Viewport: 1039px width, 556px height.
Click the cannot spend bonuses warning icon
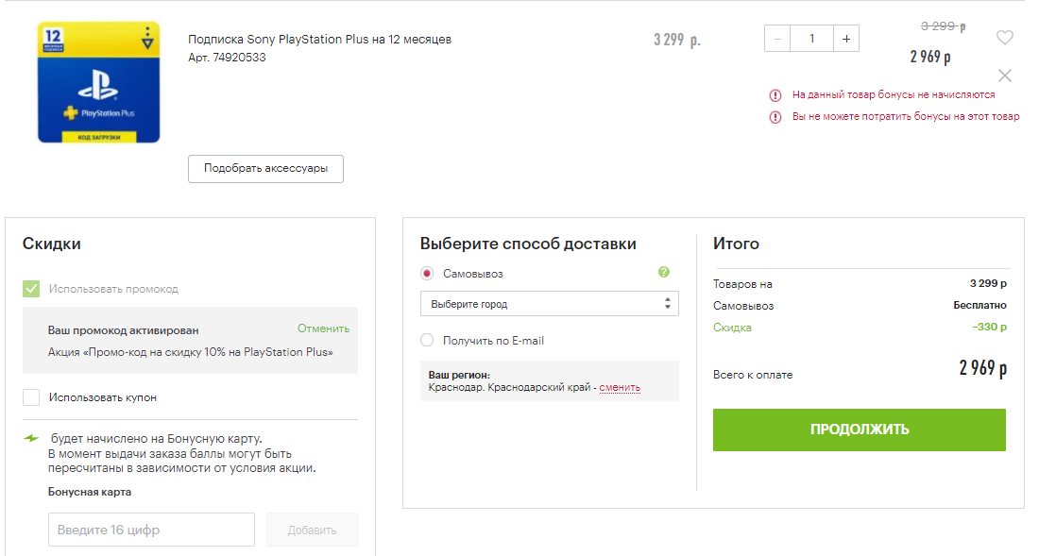(x=775, y=117)
